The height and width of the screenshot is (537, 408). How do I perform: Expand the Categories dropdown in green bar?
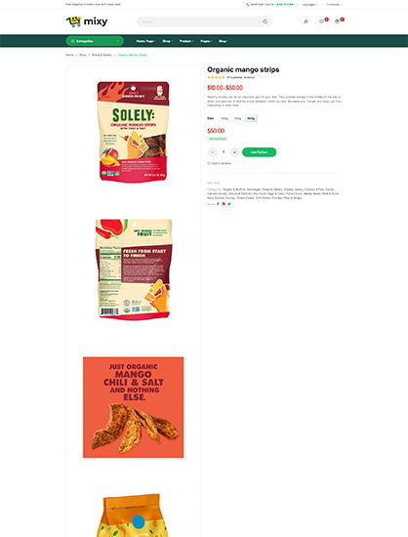tap(95, 41)
